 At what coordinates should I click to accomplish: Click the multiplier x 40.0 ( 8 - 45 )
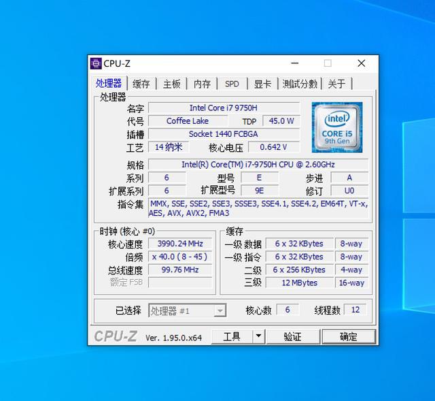click(180, 257)
